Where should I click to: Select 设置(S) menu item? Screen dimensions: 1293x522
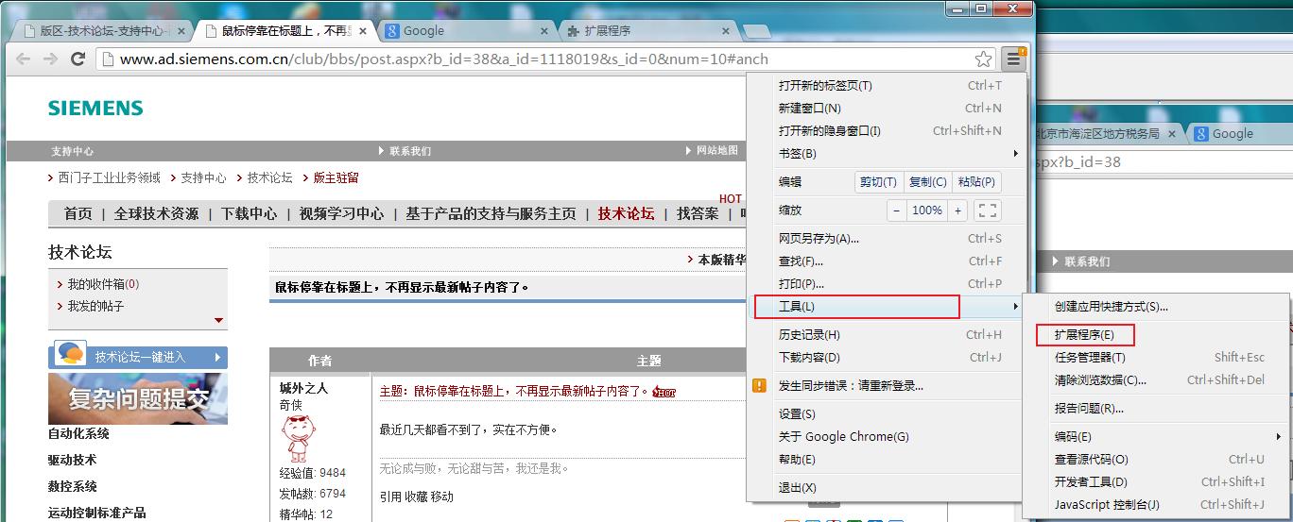(x=888, y=413)
